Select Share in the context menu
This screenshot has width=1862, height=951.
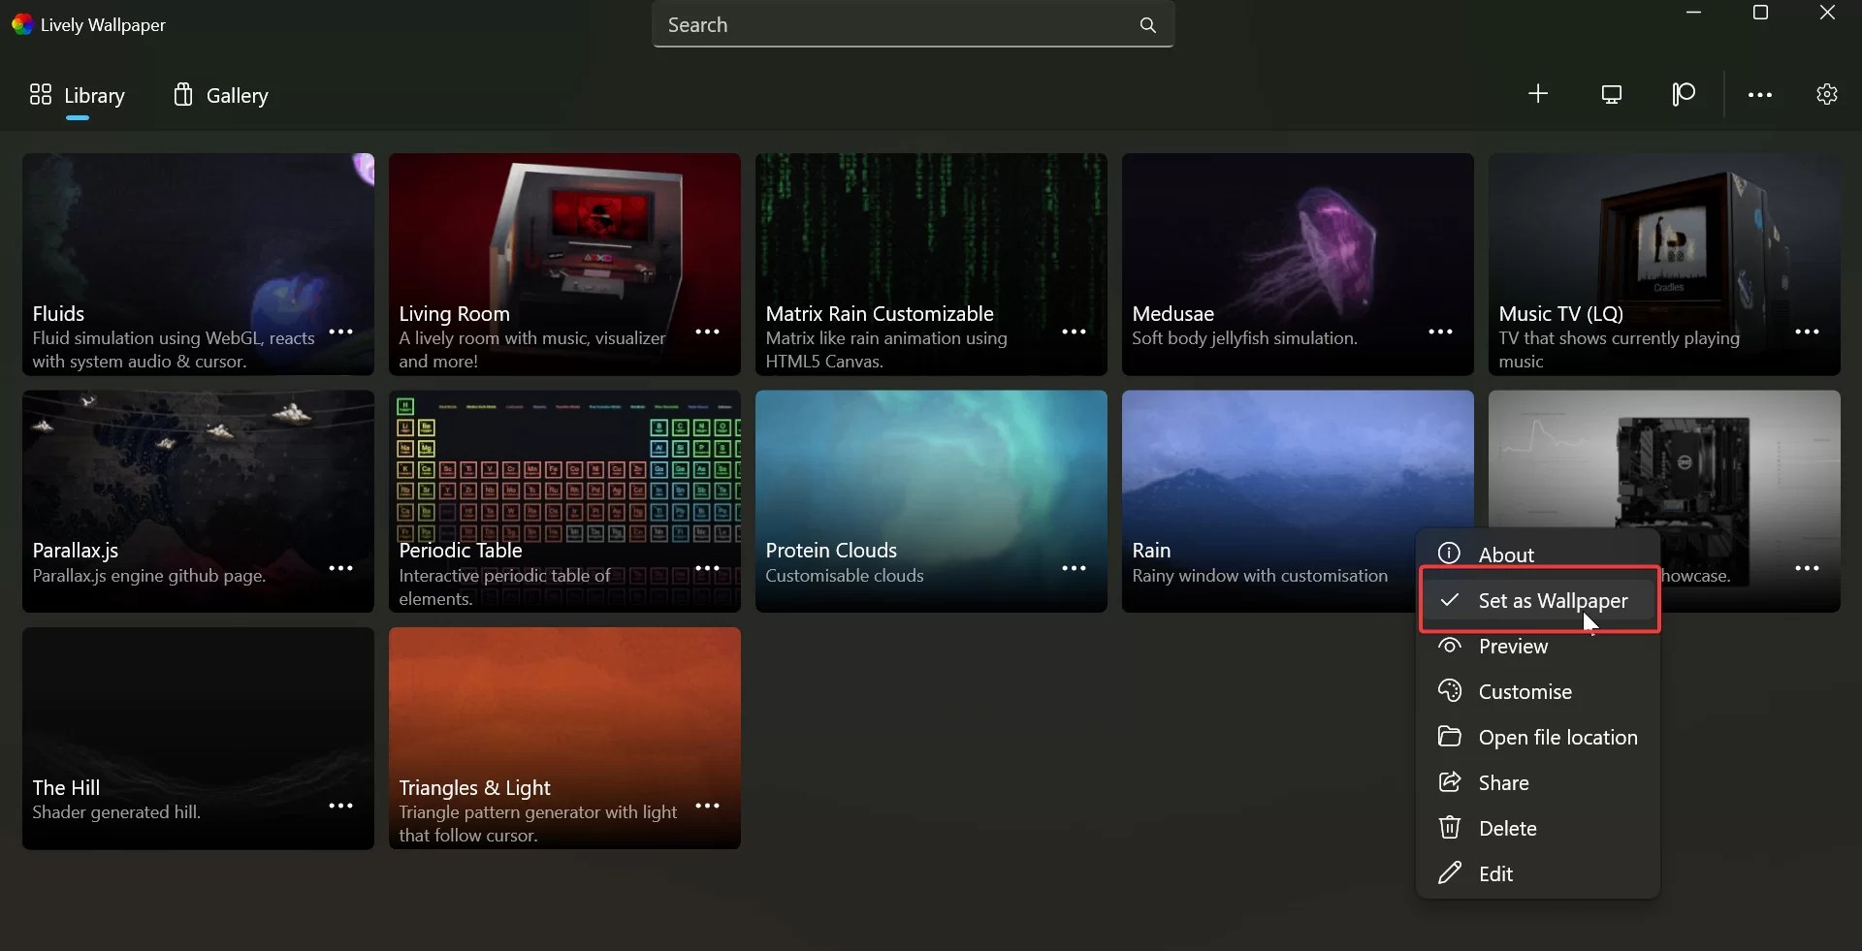1538,782
